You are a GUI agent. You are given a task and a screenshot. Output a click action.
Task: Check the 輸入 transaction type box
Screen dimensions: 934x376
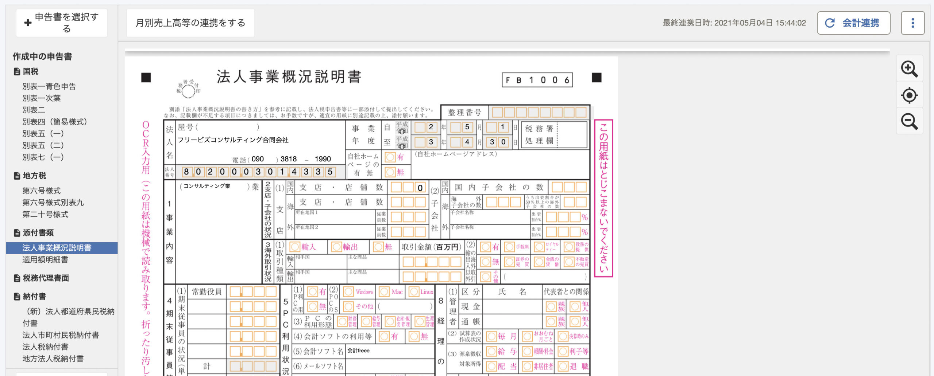coord(294,247)
